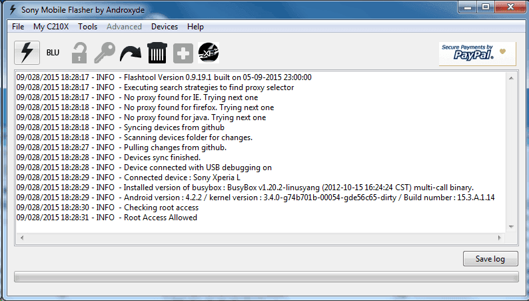Screen dimensions: 529x301
Task: Open the Devices menu
Action: point(165,27)
